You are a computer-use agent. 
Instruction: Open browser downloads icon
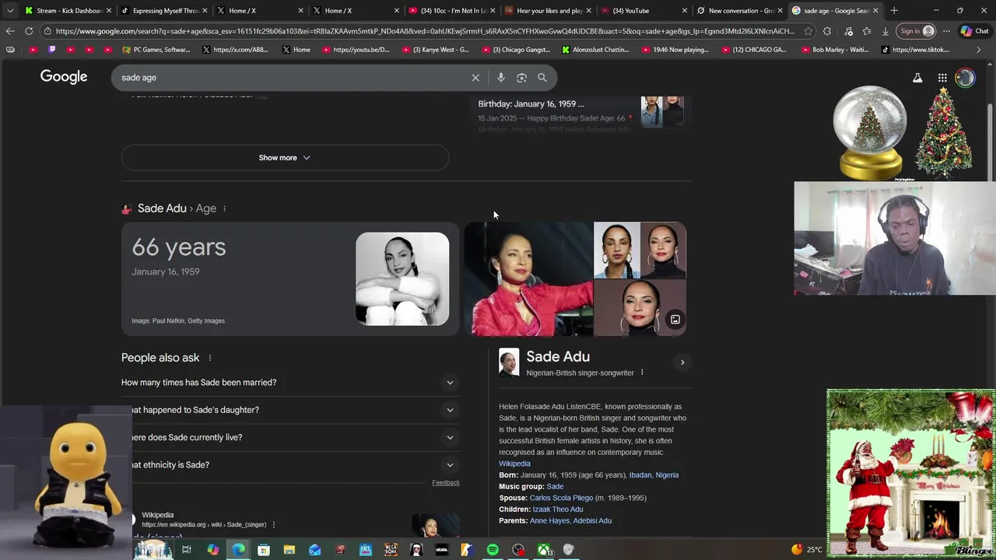pos(886,31)
